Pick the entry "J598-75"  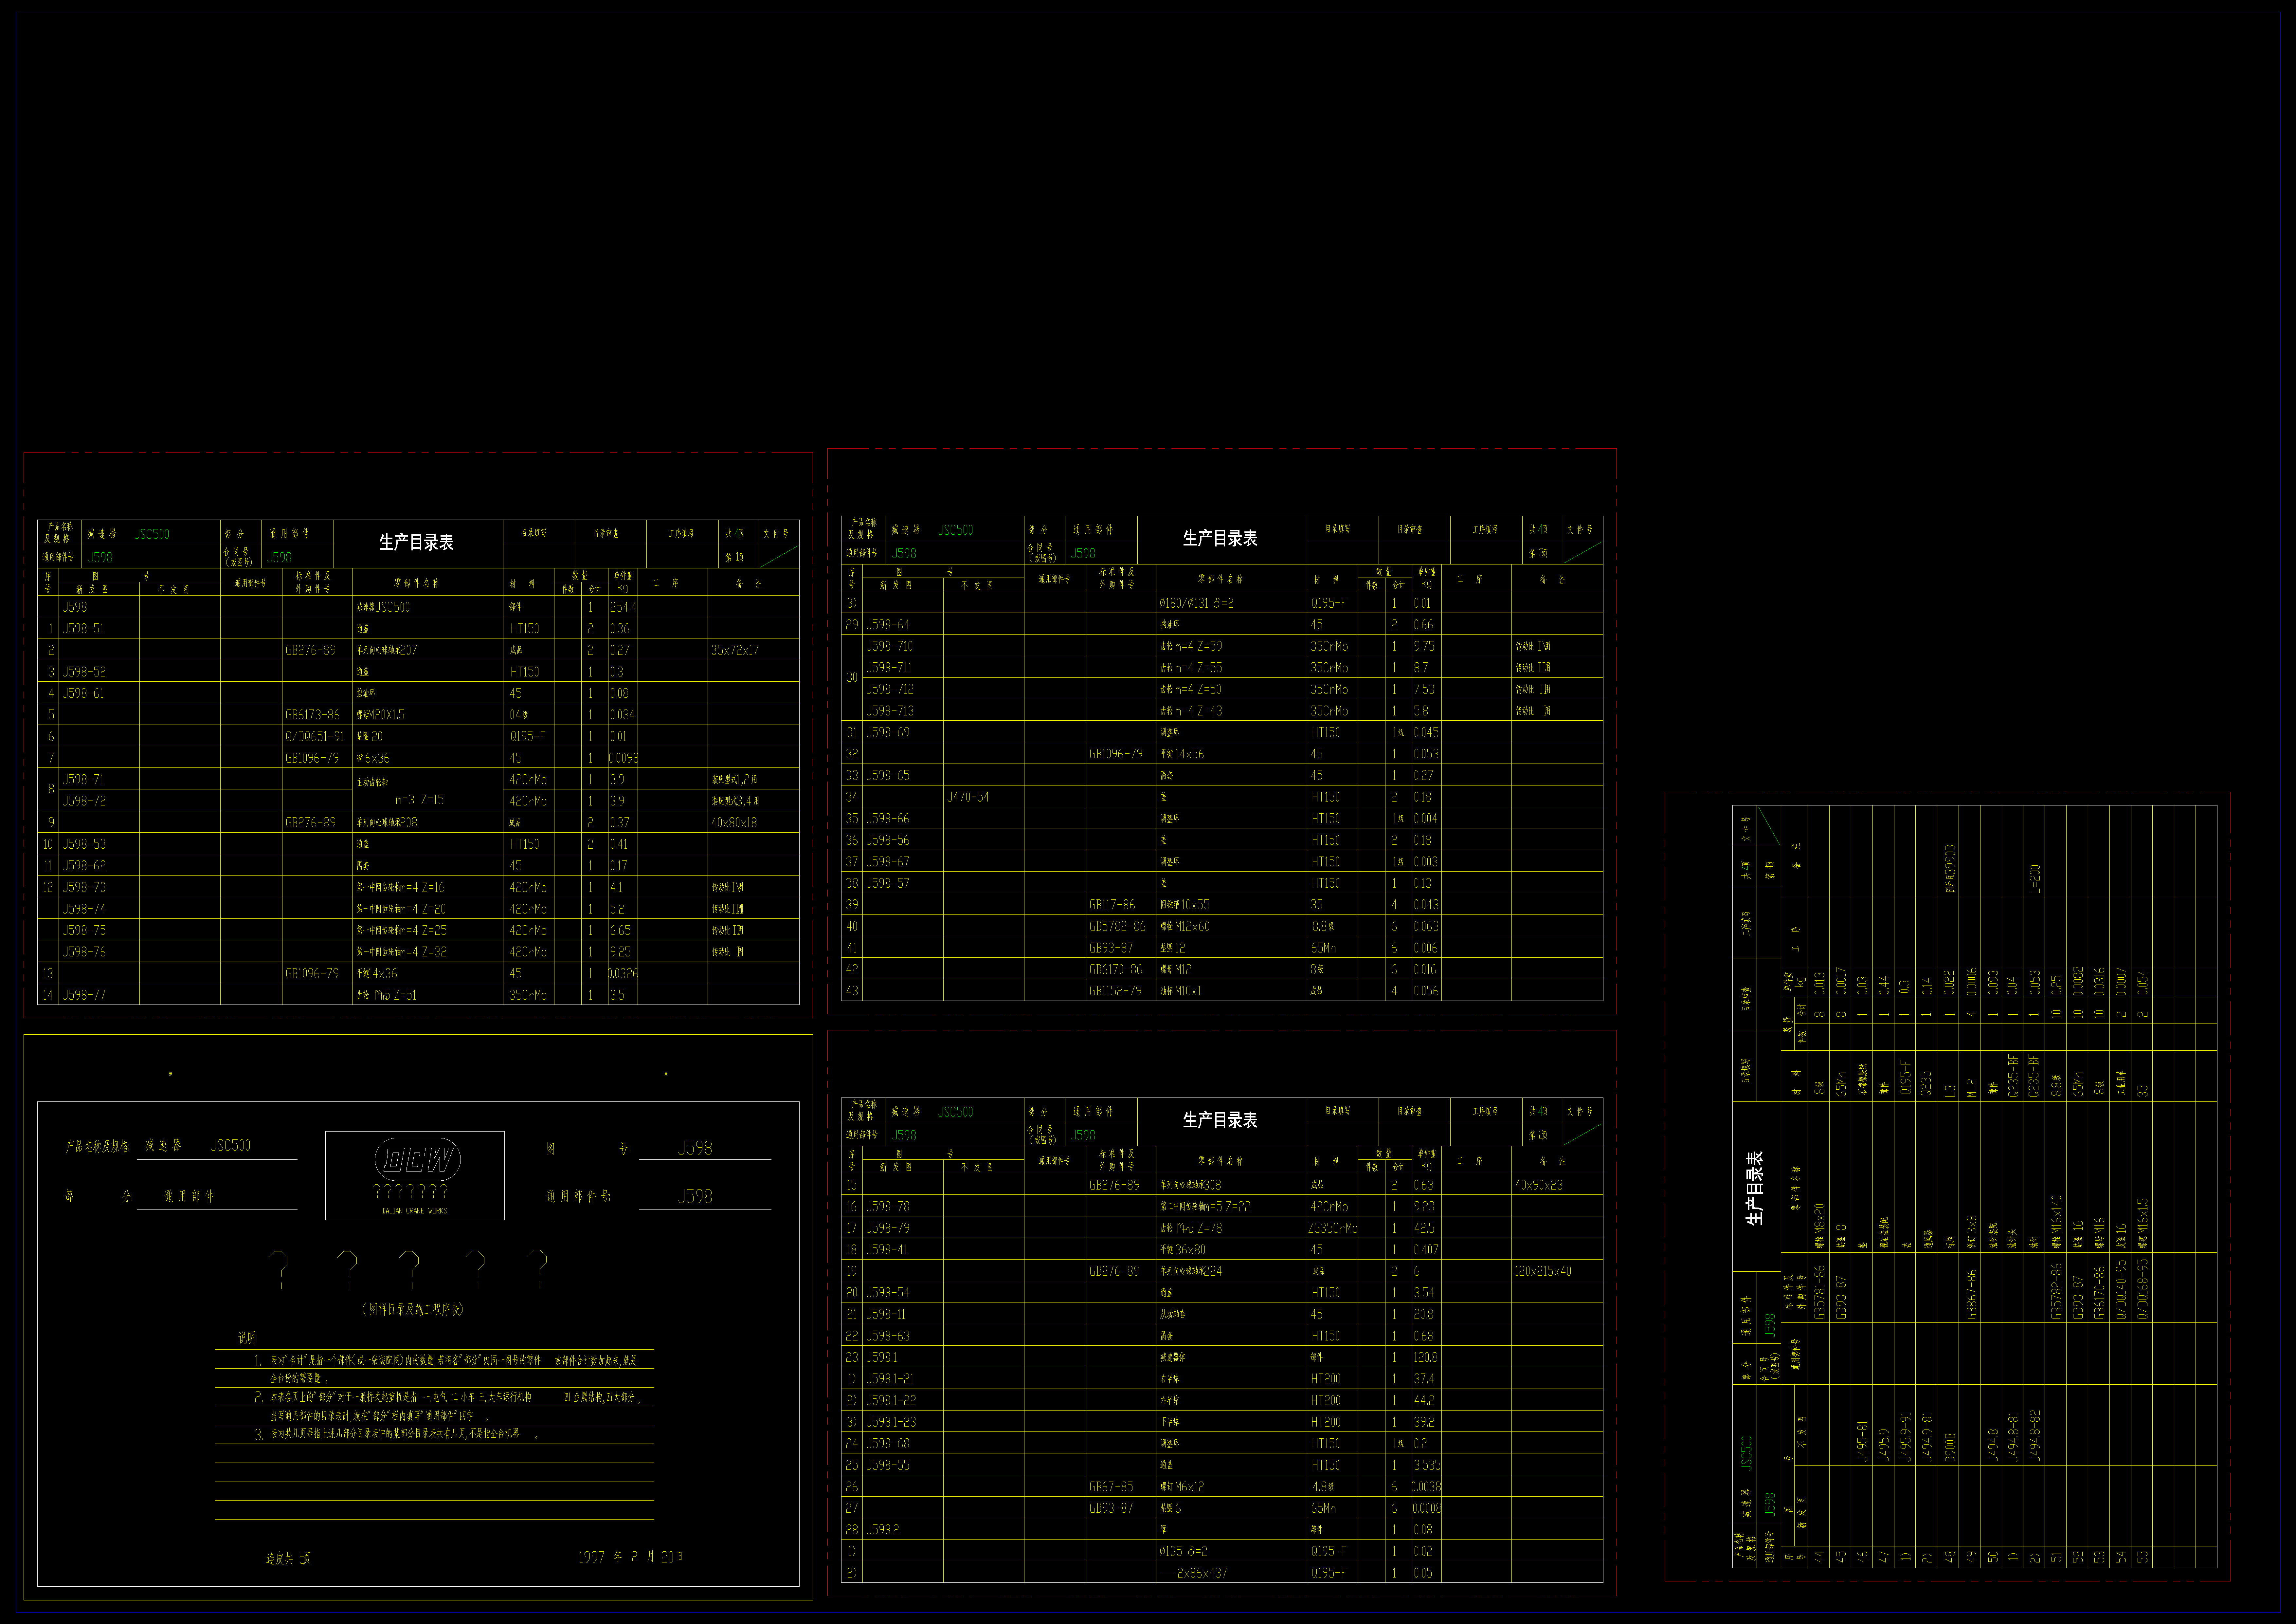coord(84,931)
